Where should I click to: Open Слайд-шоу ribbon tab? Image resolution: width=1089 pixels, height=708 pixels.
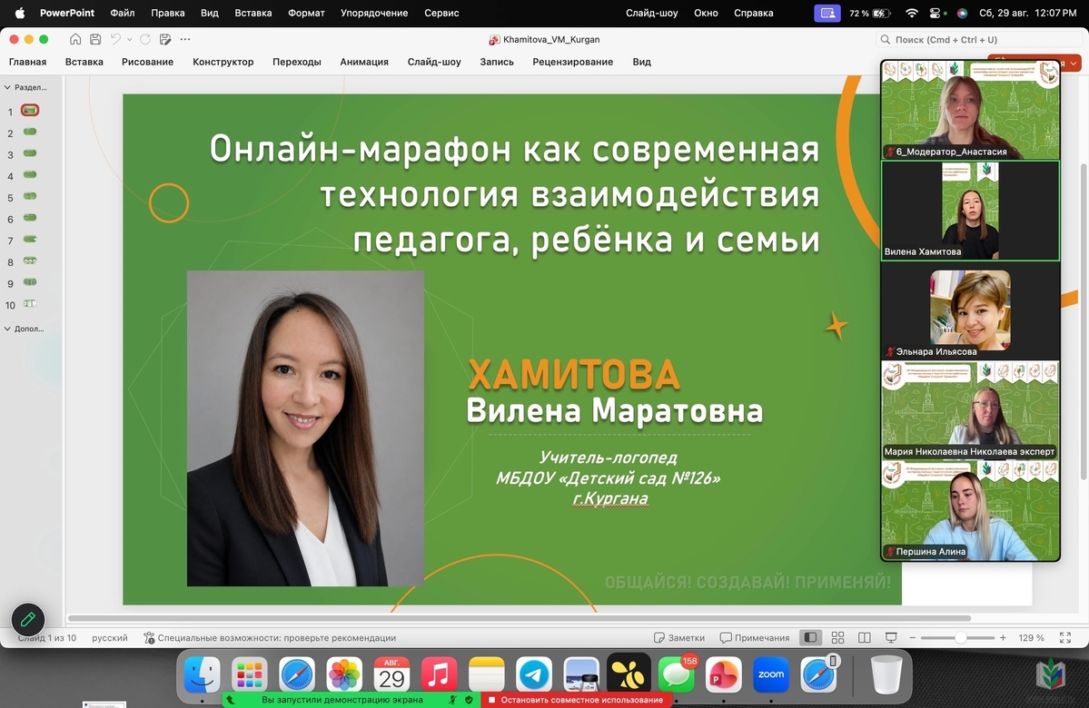434,62
